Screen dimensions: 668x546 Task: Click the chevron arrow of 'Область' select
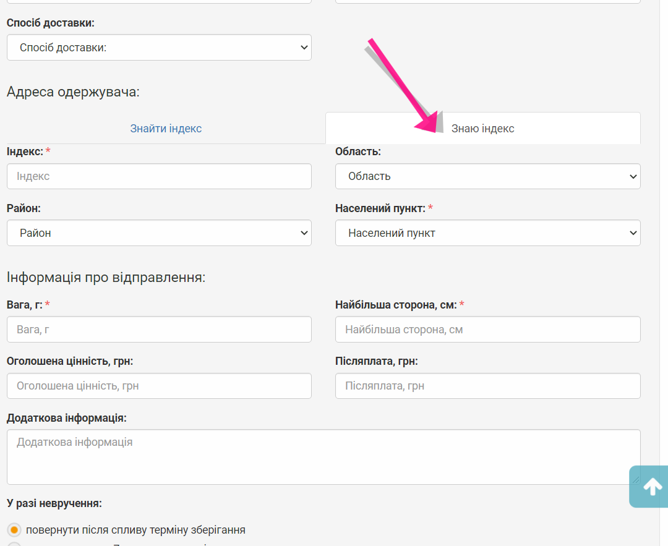[x=632, y=177]
